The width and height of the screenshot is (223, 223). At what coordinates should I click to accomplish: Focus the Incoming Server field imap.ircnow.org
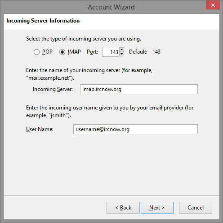pos(139,89)
